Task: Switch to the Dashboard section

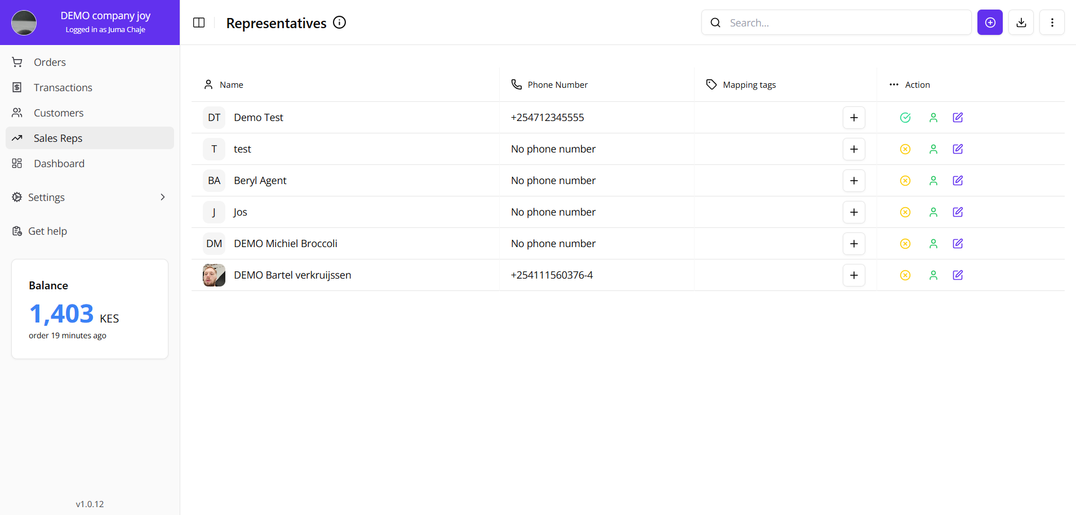Action: tap(59, 163)
